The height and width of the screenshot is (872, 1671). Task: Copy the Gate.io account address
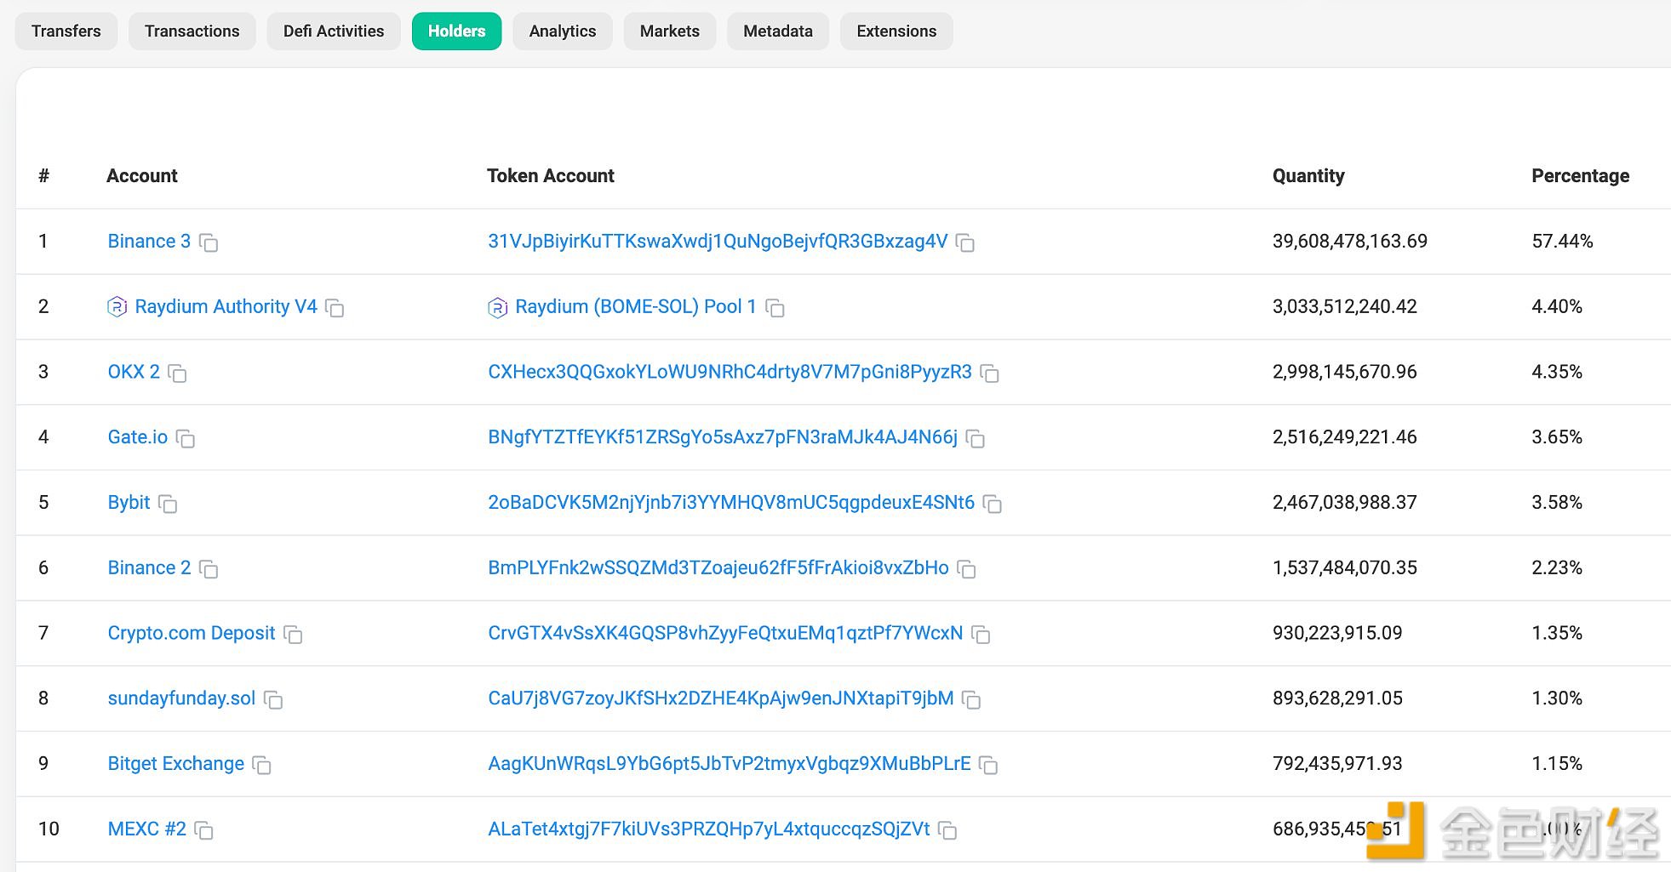point(185,439)
